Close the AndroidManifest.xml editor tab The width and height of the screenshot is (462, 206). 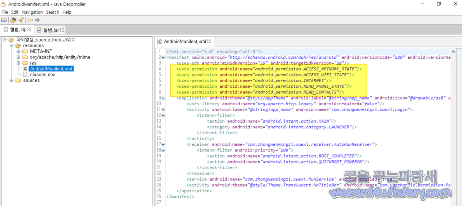[209, 41]
